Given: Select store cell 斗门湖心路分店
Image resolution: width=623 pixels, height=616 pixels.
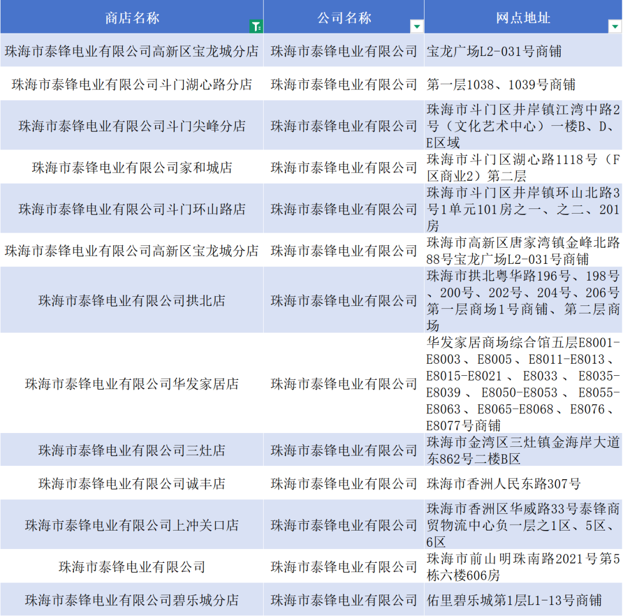Looking at the screenshot, I should tap(132, 84).
